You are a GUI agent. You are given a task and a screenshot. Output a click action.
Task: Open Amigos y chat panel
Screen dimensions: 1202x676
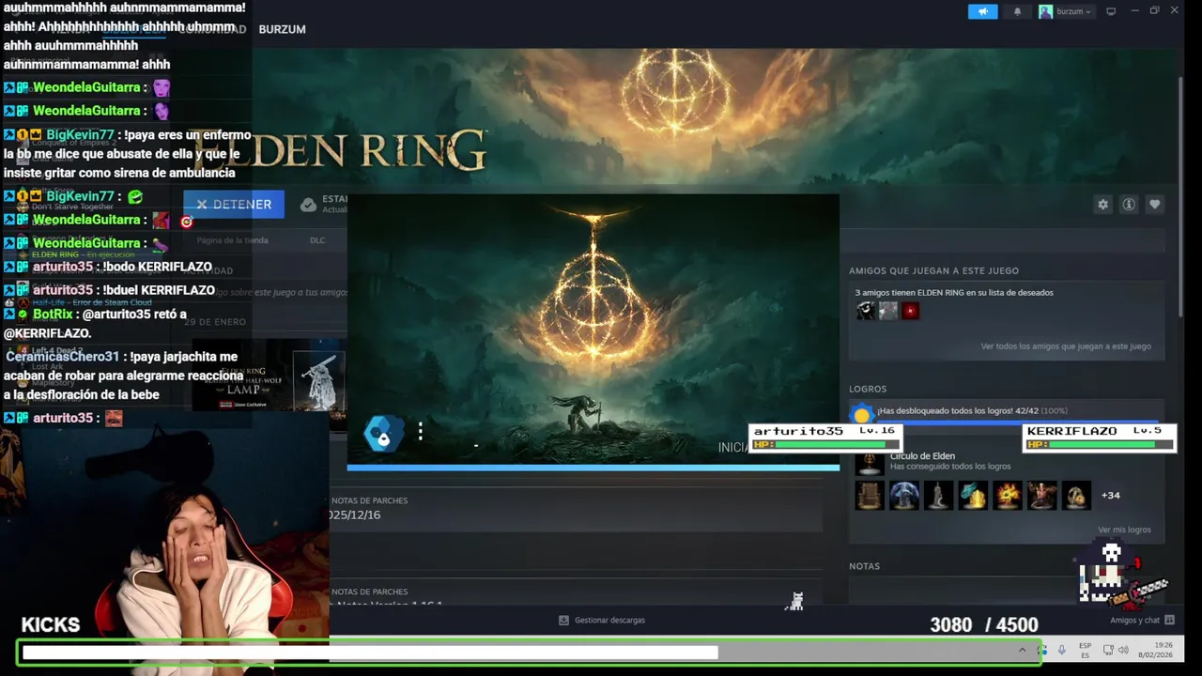pyautogui.click(x=1142, y=620)
